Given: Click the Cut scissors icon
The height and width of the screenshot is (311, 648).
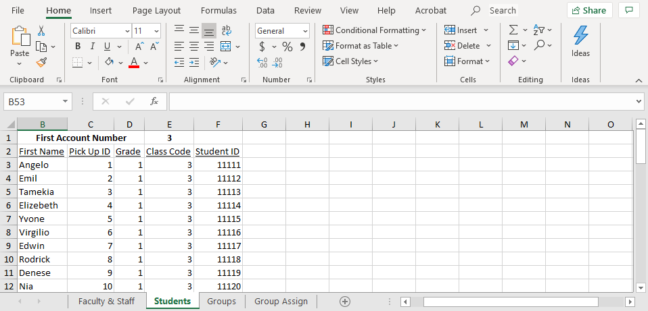Looking at the screenshot, I should click(41, 30).
